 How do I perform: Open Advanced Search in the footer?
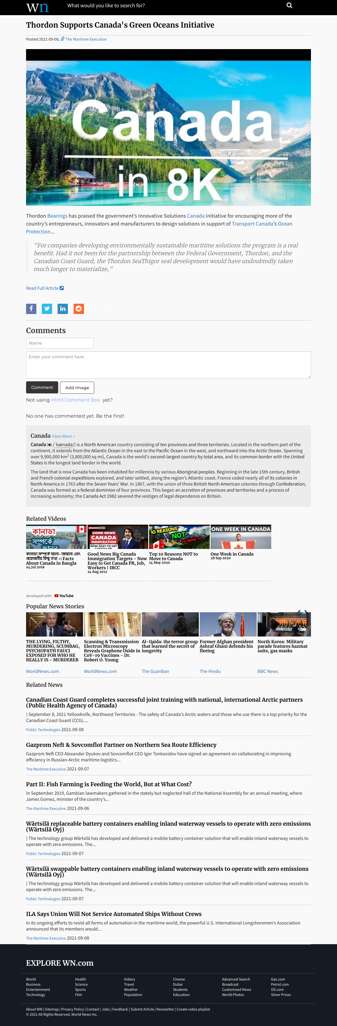point(236,979)
